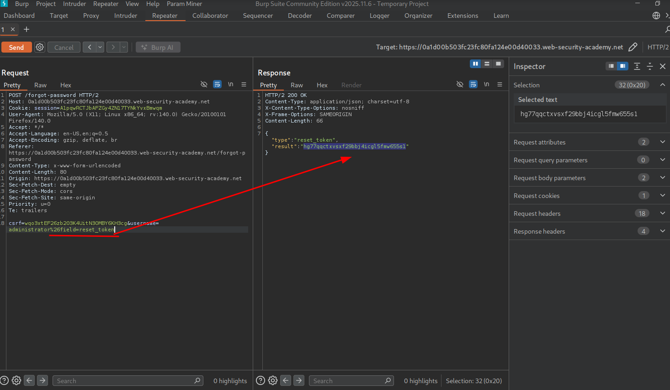Open the Param Miner menu
Image resolution: width=670 pixels, height=390 pixels.
[184, 4]
